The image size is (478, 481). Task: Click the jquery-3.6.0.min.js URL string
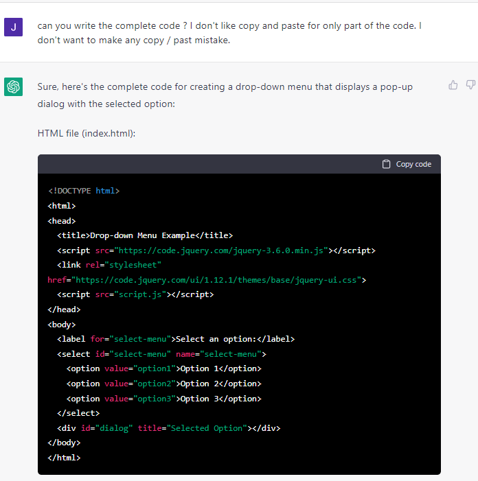(221, 250)
